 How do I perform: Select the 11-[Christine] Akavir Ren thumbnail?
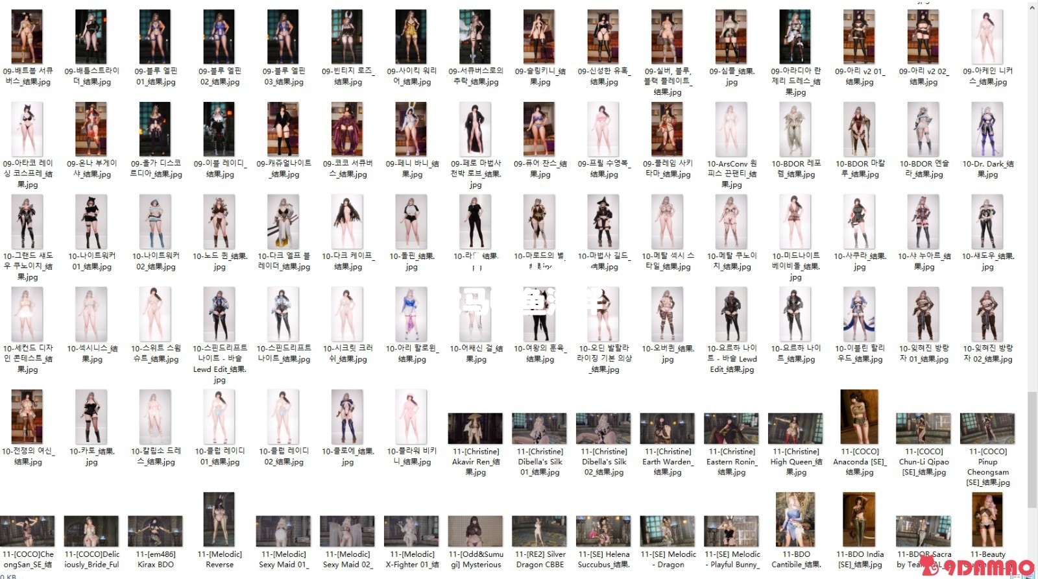(x=475, y=428)
